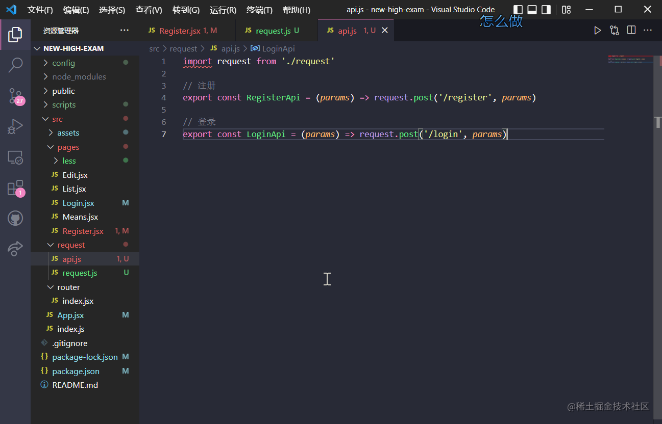
Task: Expand the public folder
Action: pyautogui.click(x=63, y=91)
